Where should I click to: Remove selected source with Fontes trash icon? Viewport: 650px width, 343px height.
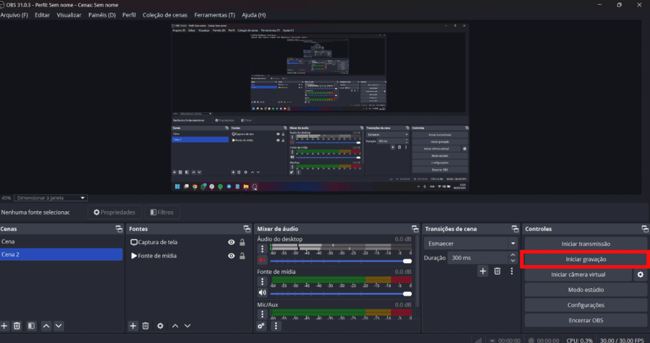[x=145, y=326]
